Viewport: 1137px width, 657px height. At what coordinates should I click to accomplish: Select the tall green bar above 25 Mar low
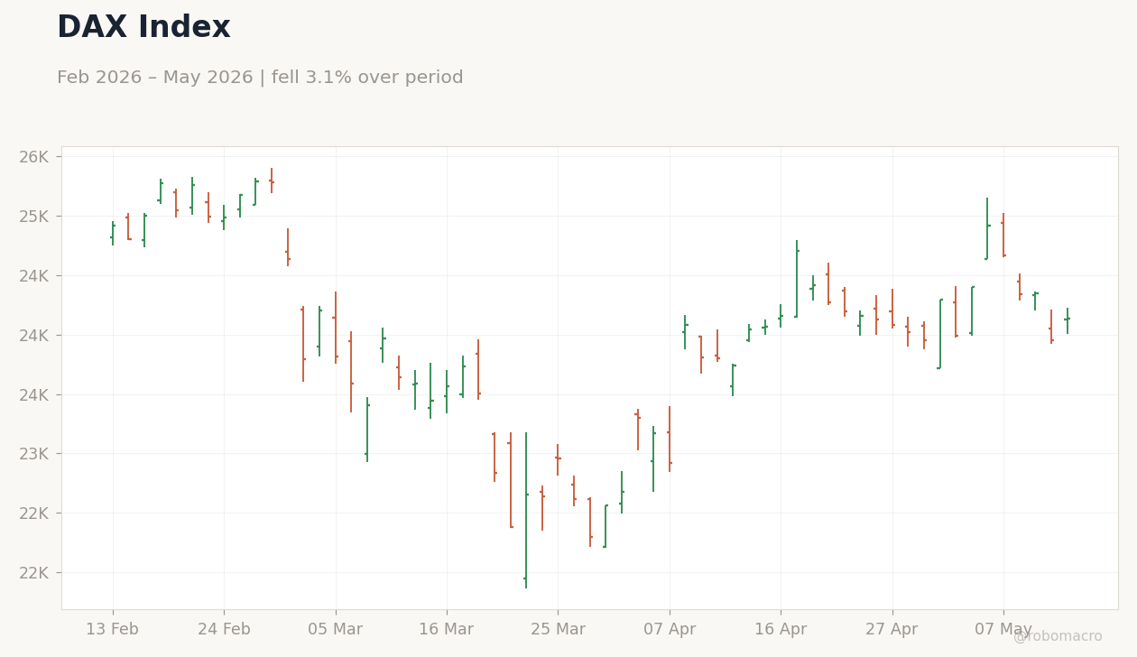[x=526, y=510]
